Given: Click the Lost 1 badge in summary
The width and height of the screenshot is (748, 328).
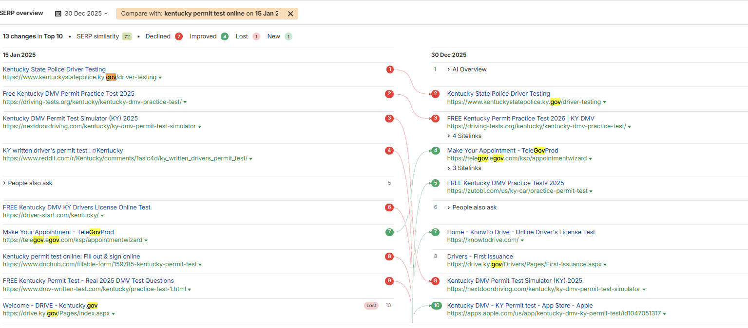Looking at the screenshot, I should 256,36.
